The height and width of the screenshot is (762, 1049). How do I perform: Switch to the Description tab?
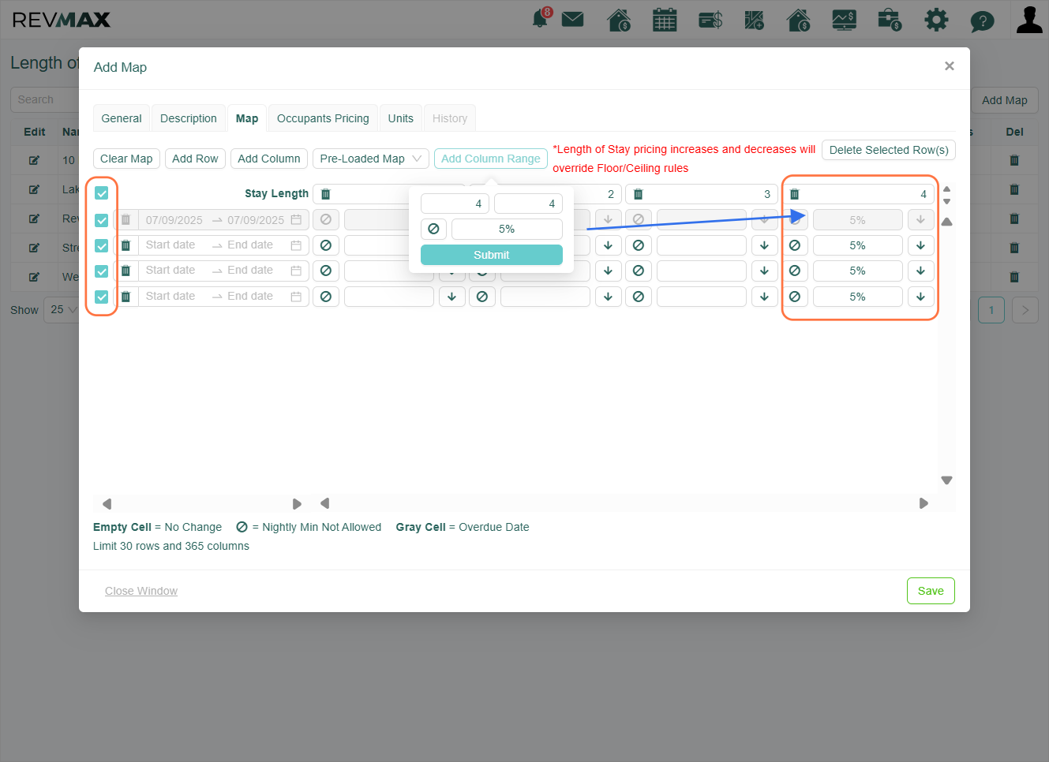point(189,118)
